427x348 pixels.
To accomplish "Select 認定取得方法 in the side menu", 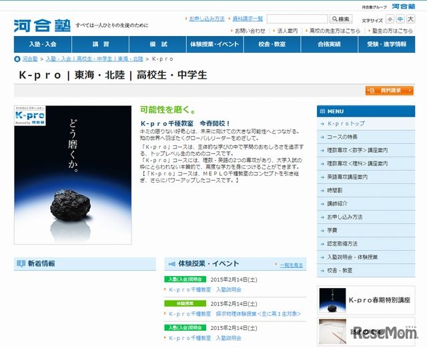I will pos(366,243).
